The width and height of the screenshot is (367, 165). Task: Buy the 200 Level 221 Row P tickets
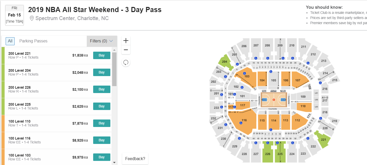pyautogui.click(x=102, y=55)
